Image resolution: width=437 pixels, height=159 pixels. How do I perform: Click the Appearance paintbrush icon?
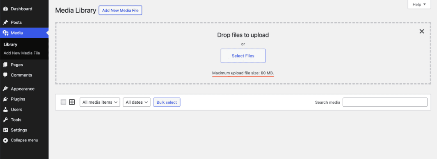[x=5, y=89]
